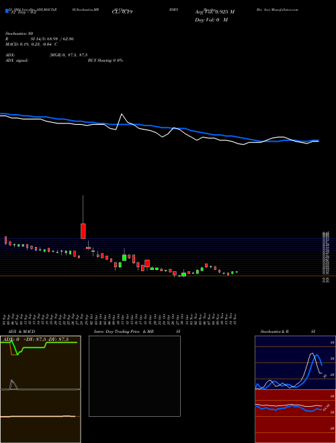Screen dimensions: 336x443
Task: Click the RSI 14/3 '68.98 / 62.36' value
Action: pos(60,39)
